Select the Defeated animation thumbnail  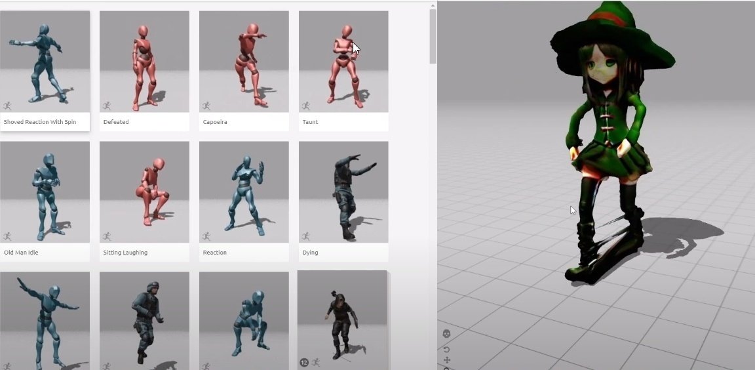point(144,62)
